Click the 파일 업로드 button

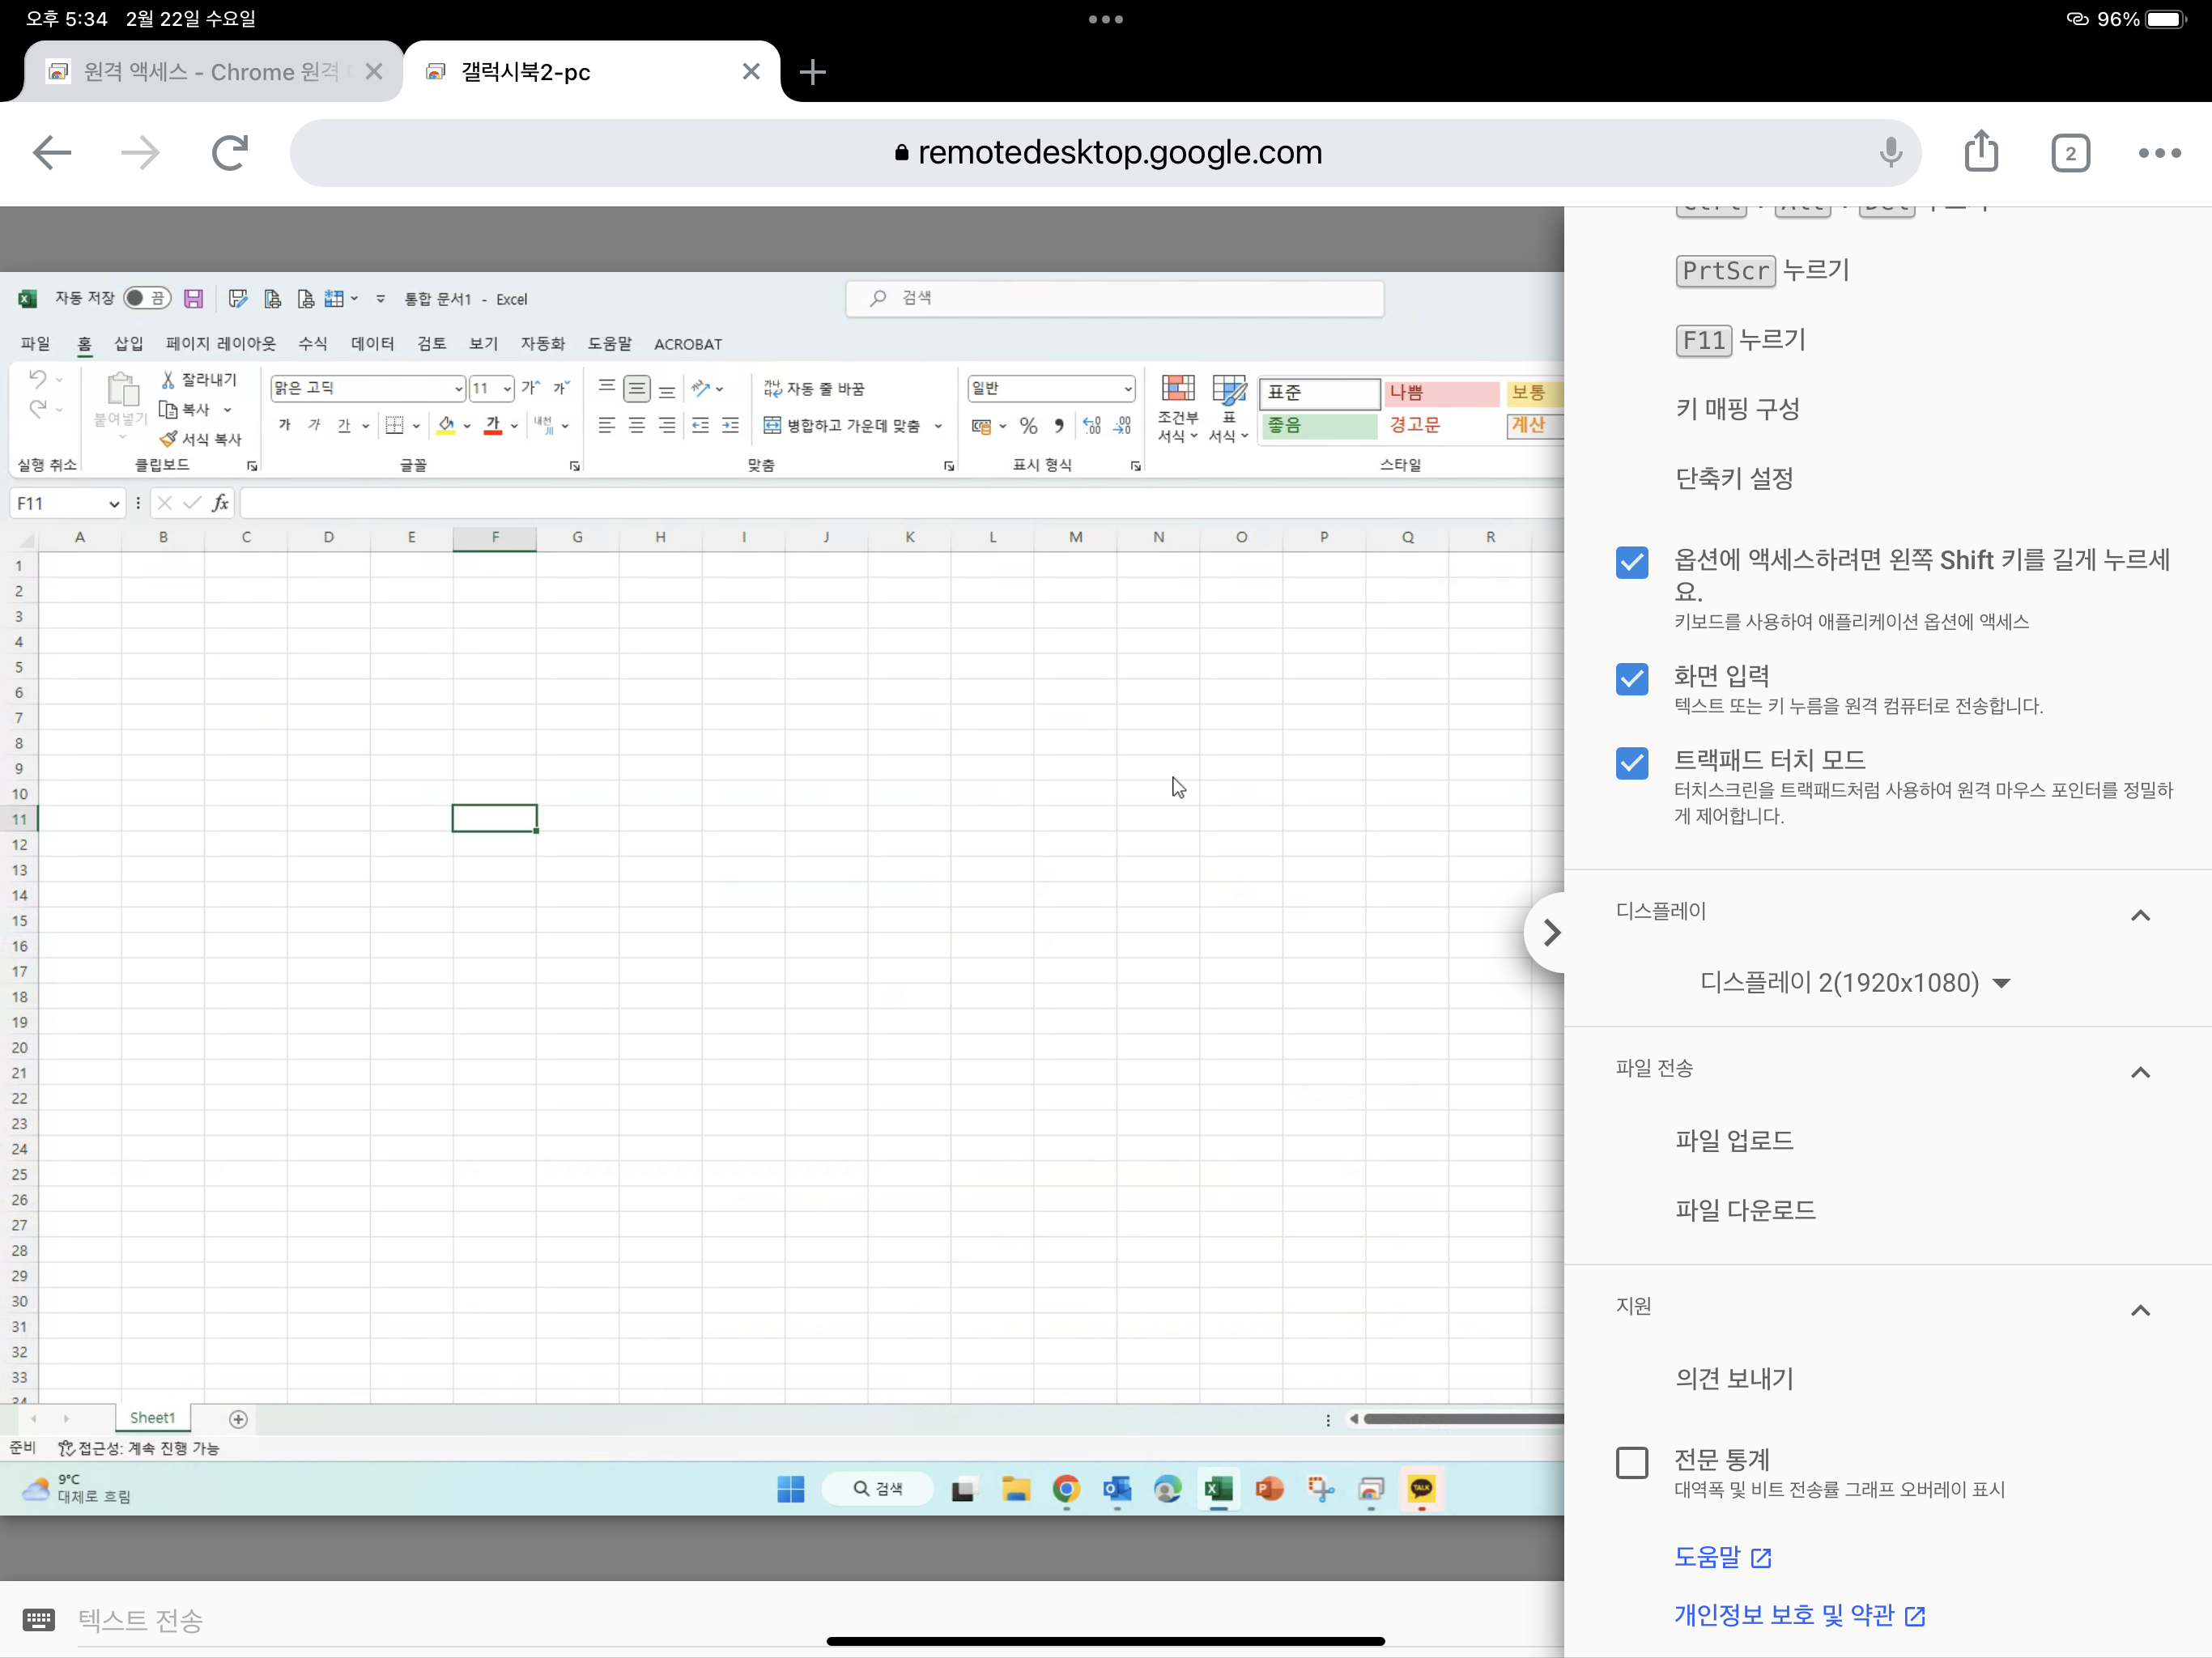[x=1734, y=1140]
